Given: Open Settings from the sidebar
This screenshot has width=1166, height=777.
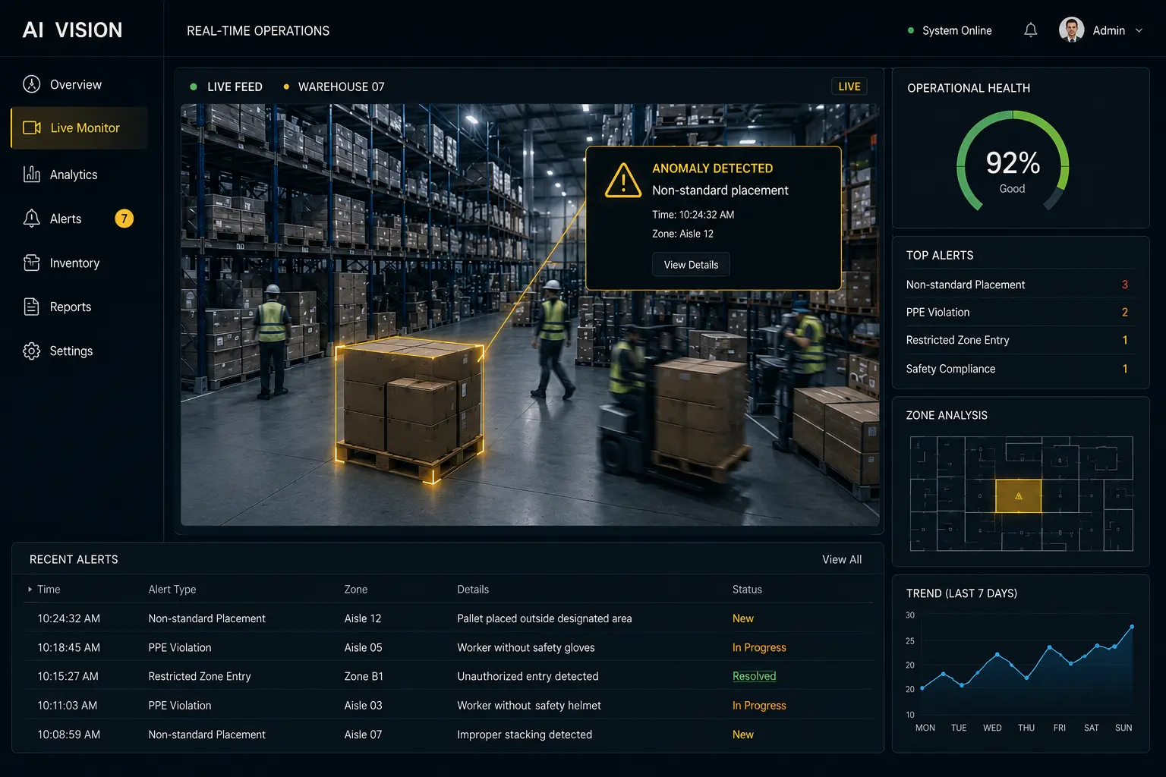Looking at the screenshot, I should pyautogui.click(x=80, y=351).
